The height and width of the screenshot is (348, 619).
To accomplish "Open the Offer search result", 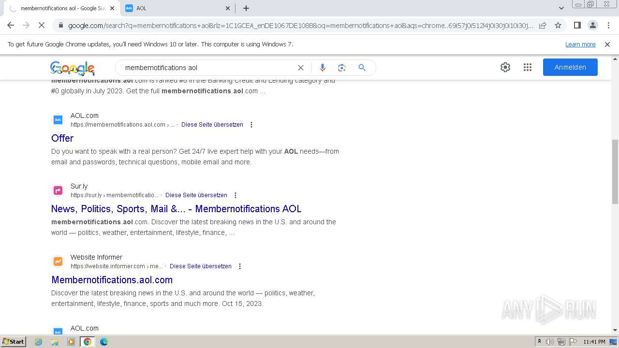I will click(x=62, y=138).
